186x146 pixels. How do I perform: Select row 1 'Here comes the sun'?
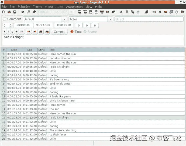[93, 54]
